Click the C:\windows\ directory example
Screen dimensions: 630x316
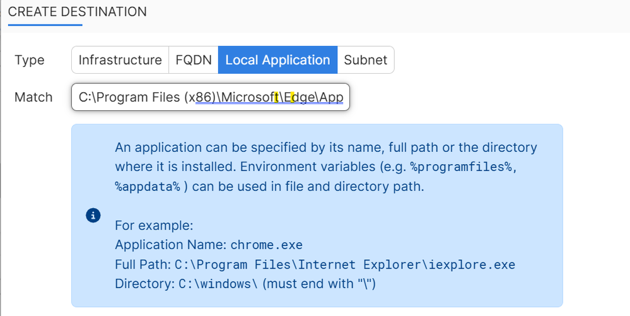pyautogui.click(x=218, y=284)
